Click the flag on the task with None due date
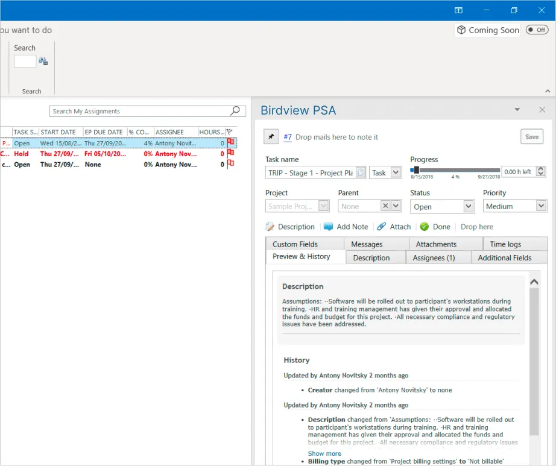556x466 pixels. (230, 164)
